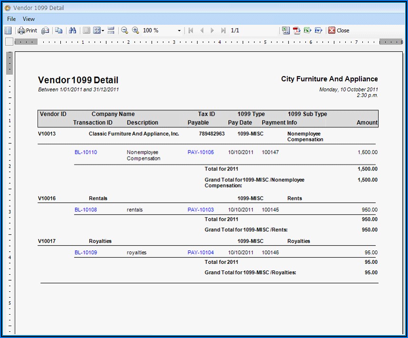This screenshot has height=338, width=408.
Task: Click the zoom in magnifier
Action: (x=136, y=30)
